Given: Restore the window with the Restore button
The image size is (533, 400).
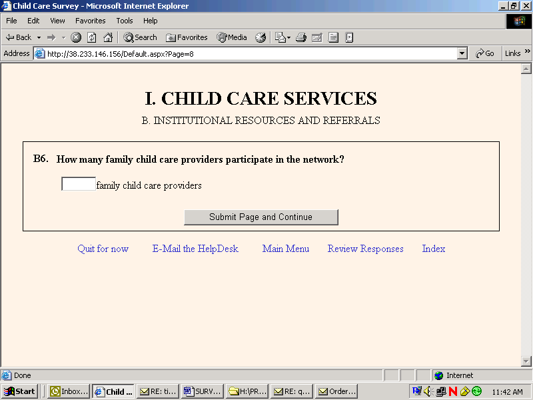Looking at the screenshot, I should click(514, 6).
